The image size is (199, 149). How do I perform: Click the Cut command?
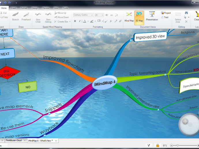point(3,13)
